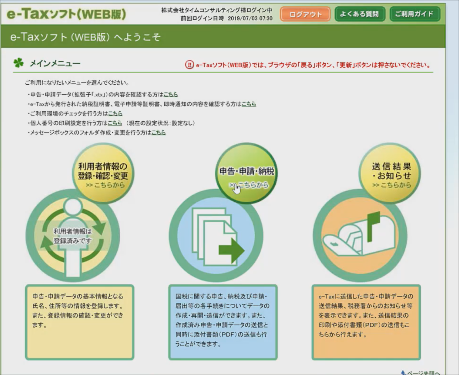Click 前回ログイン日時 2019/07/03 07:30 text
459x375 pixels.
tap(227, 19)
